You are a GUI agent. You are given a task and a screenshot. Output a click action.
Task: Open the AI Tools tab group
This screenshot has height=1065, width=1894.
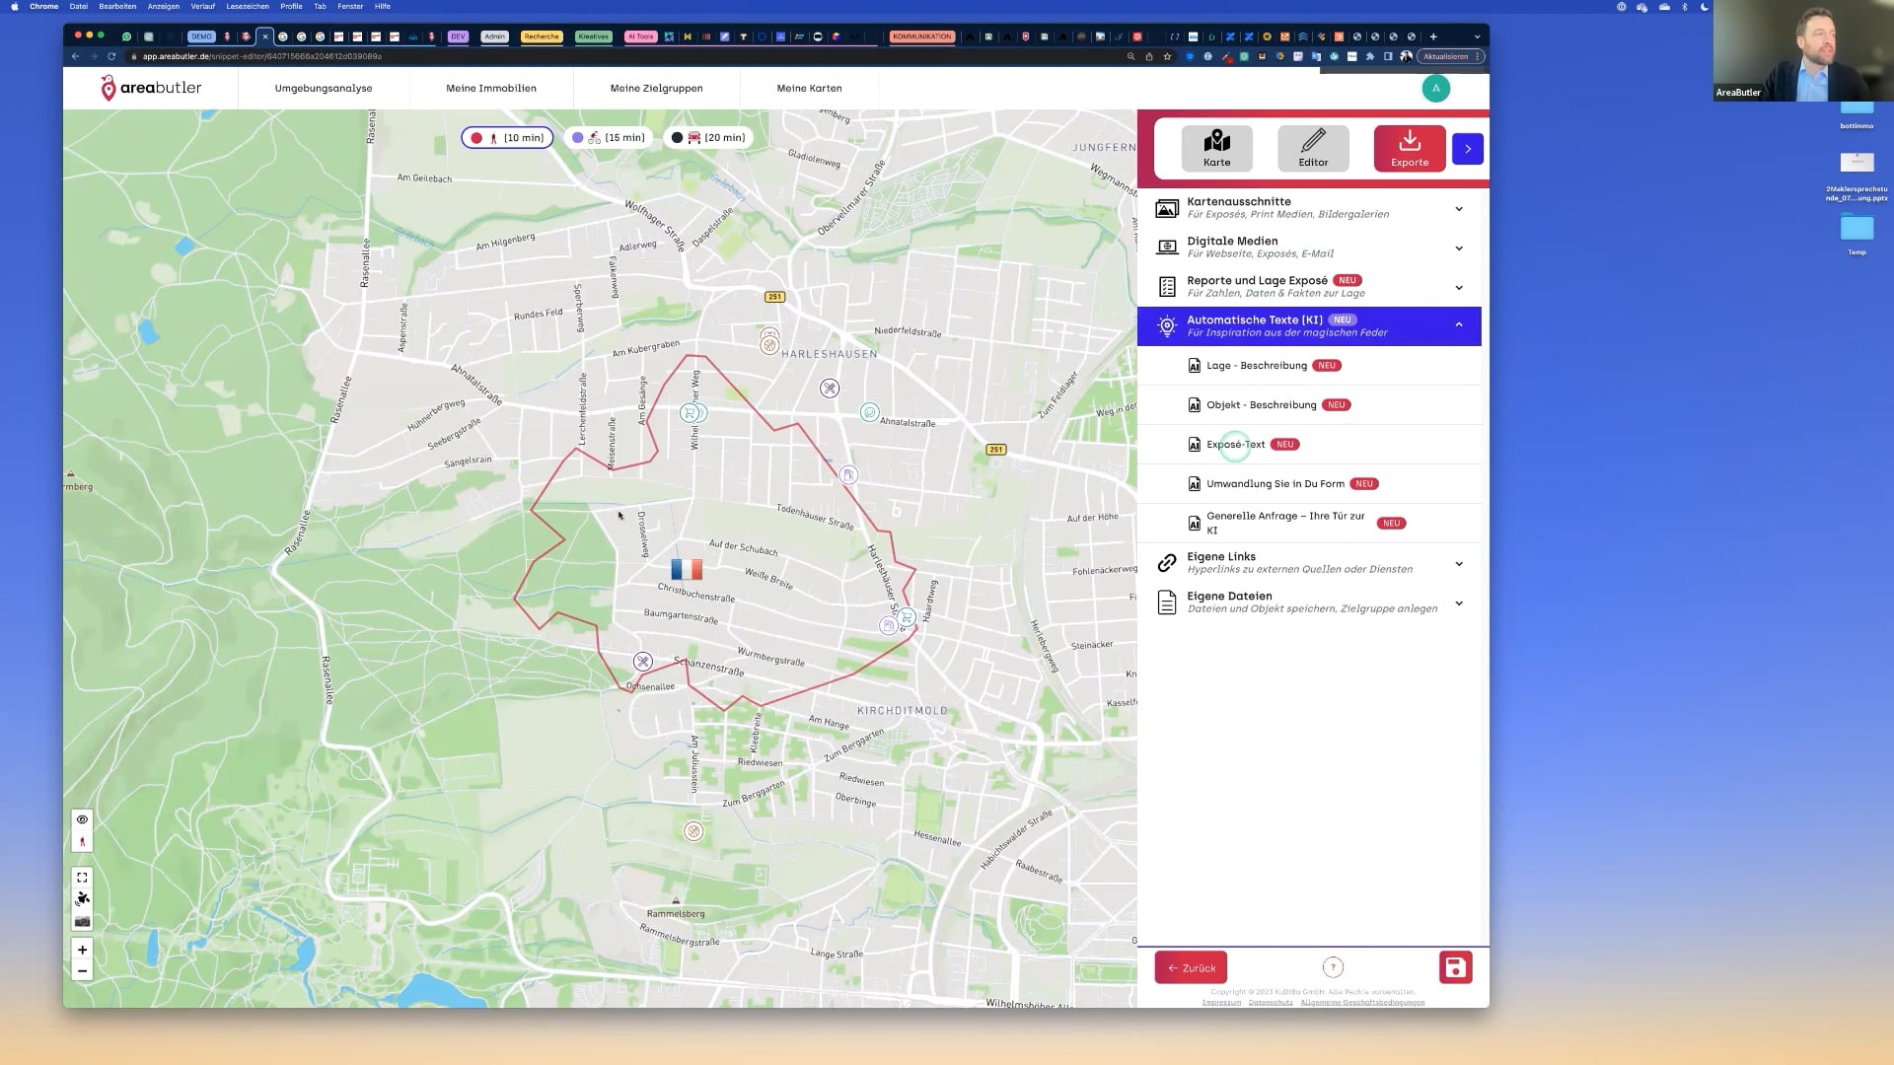pyautogui.click(x=639, y=36)
